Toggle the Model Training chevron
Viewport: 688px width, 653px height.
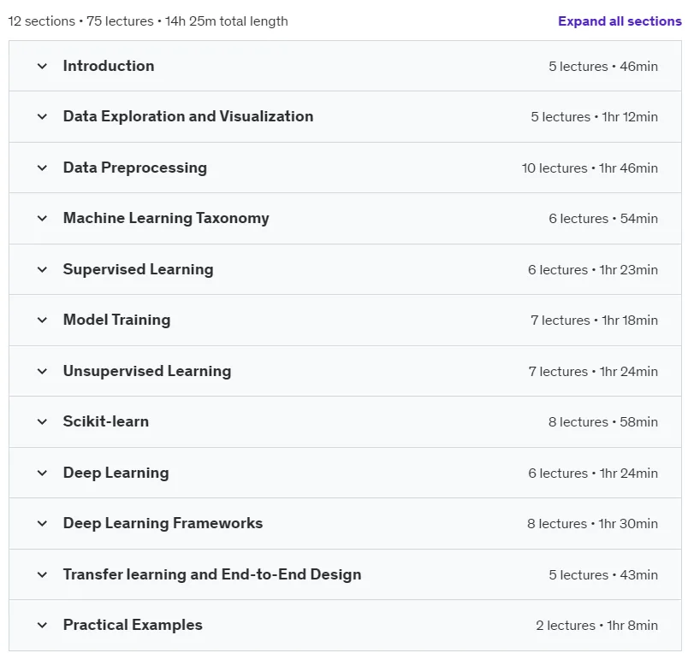(42, 320)
